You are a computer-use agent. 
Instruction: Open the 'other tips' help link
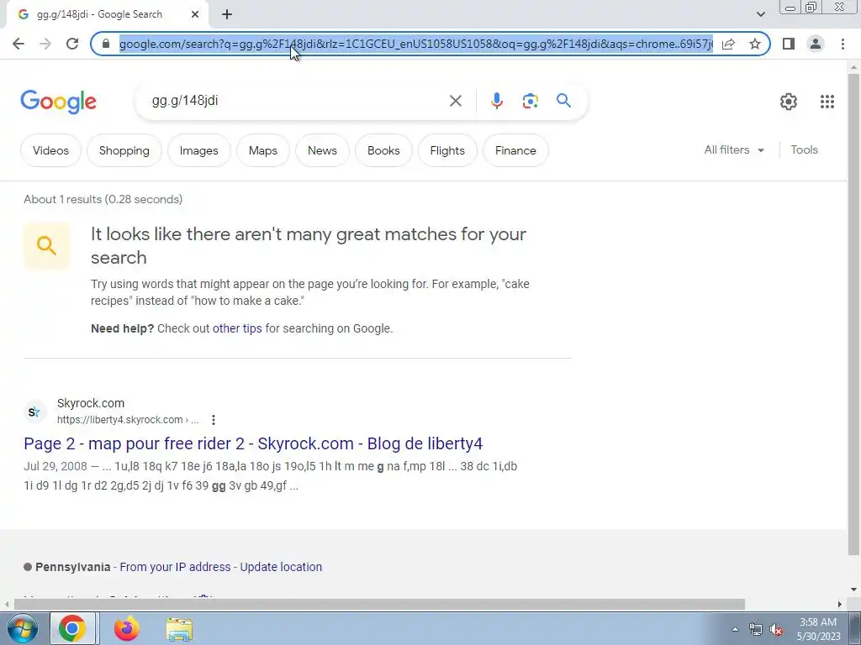click(x=237, y=328)
